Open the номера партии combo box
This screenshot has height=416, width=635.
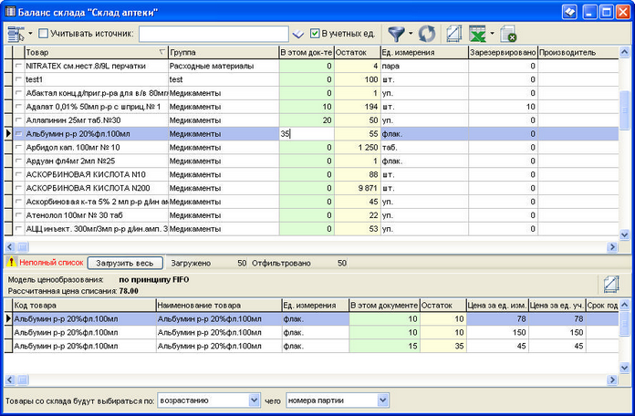click(338, 400)
